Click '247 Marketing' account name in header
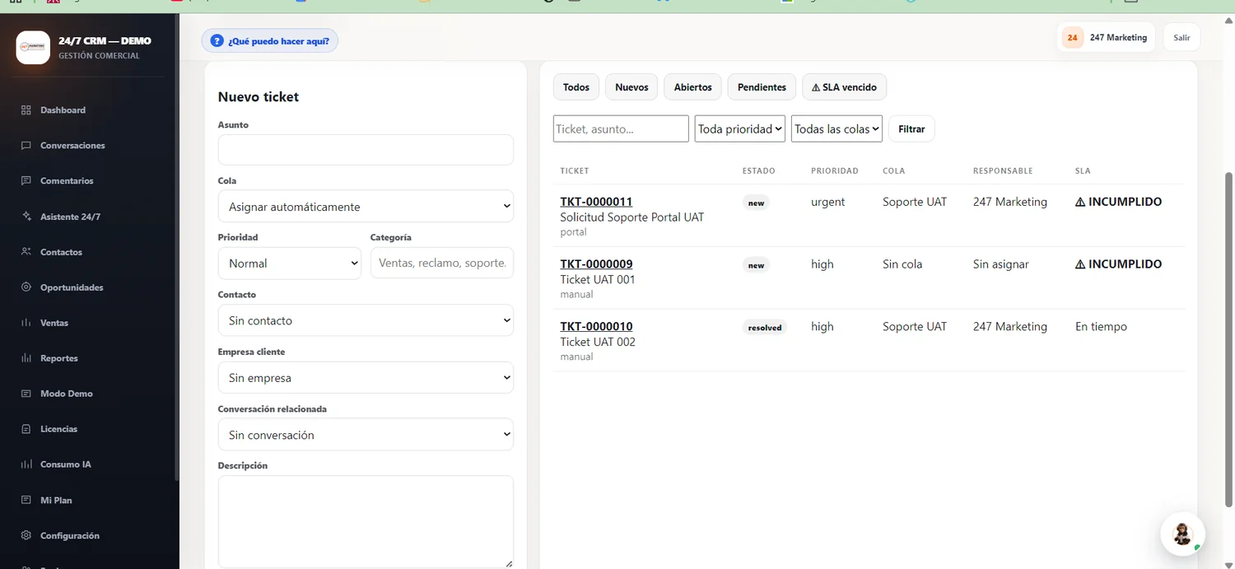 [x=1118, y=38]
